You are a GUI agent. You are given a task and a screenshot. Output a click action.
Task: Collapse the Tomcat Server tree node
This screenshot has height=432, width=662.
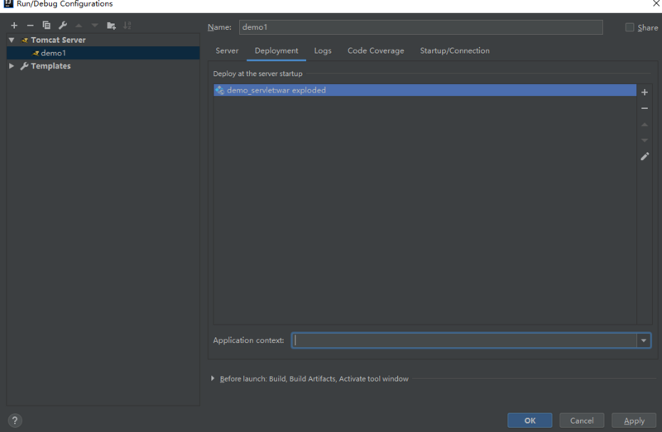click(x=12, y=40)
